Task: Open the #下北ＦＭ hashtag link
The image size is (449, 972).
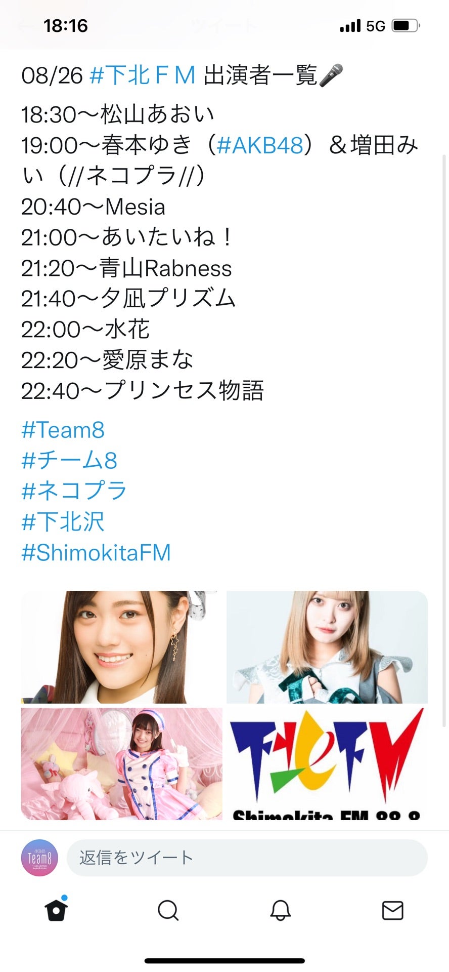Action: (143, 75)
